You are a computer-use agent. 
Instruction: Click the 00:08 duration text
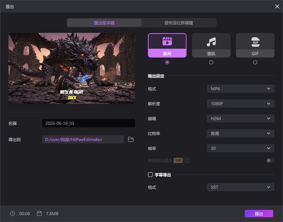25,214
